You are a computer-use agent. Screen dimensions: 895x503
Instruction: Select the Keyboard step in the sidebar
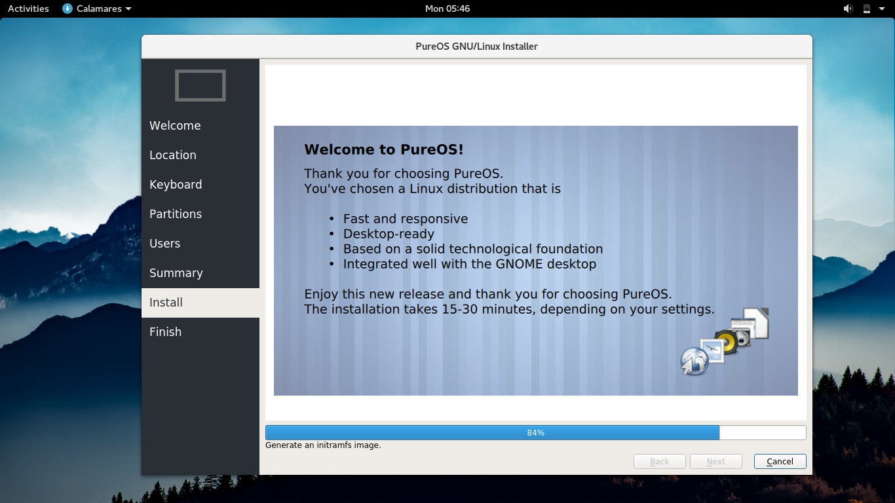(176, 184)
